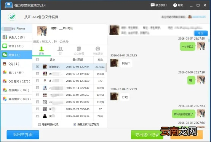Viewport: 211px width, 142px height.
Task: Open the 帮助 help icon
Action: coord(175,5)
